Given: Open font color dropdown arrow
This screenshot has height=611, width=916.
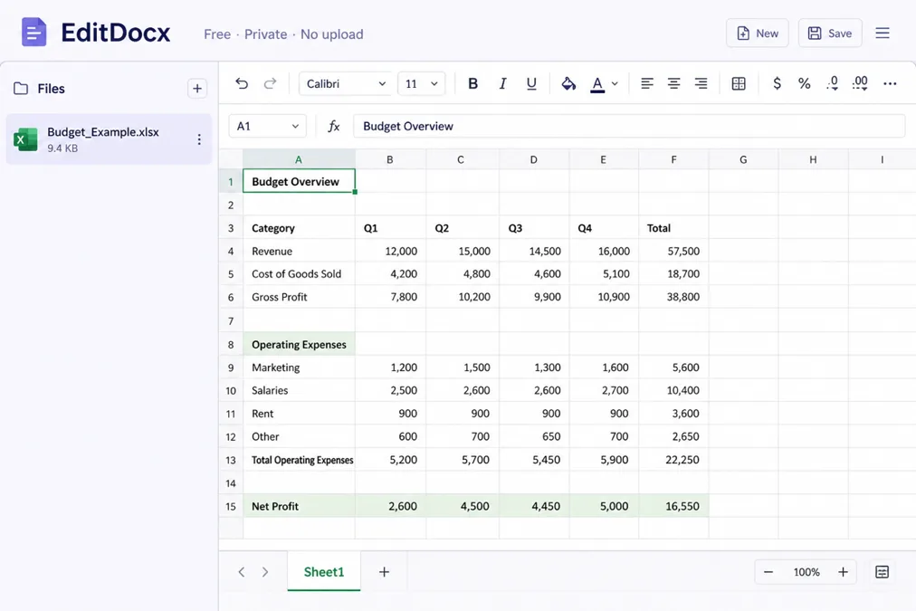Looking at the screenshot, I should pos(615,83).
